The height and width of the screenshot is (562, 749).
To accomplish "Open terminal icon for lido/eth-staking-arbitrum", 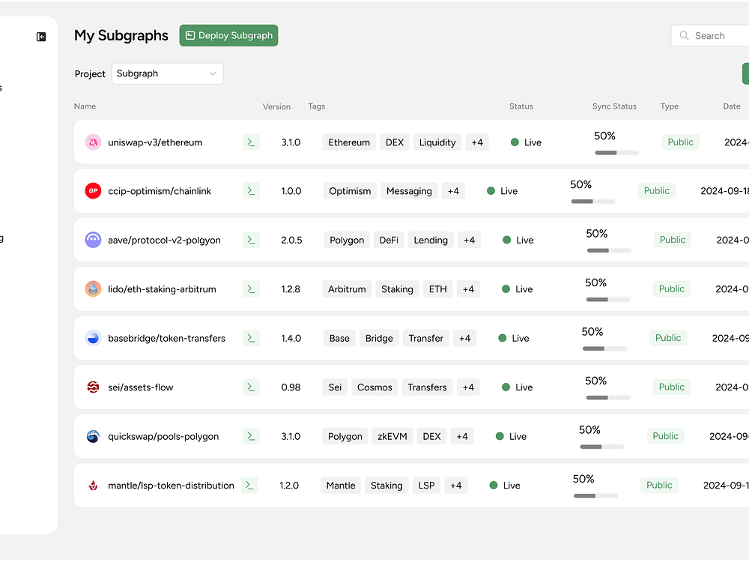I will [x=251, y=289].
